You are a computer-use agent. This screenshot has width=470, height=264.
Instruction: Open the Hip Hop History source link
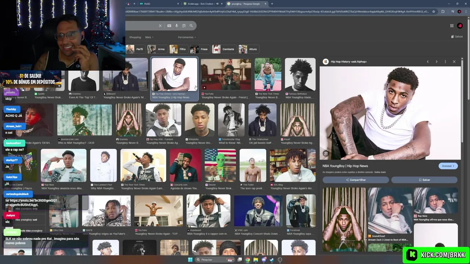345,62
